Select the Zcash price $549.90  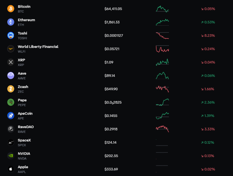(111, 89)
